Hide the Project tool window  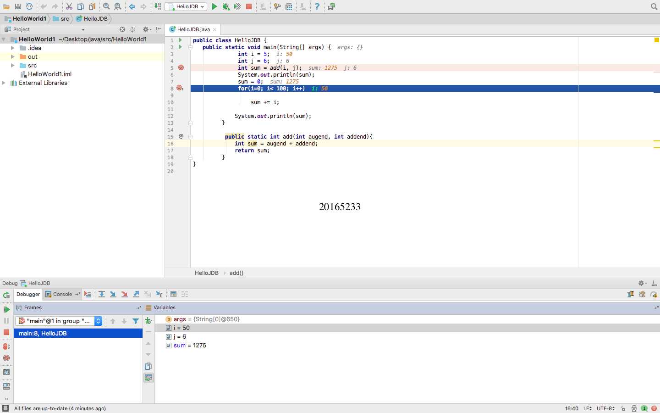(x=159, y=29)
